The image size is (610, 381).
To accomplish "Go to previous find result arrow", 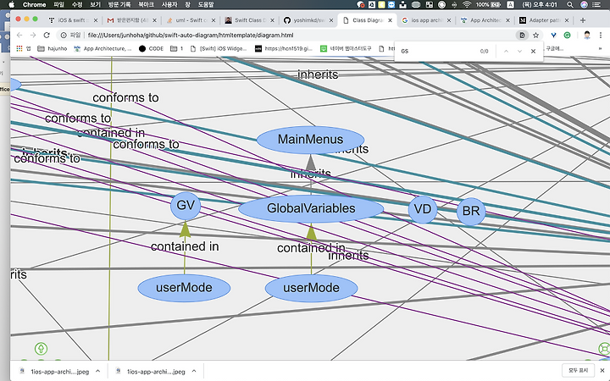I will pos(506,51).
